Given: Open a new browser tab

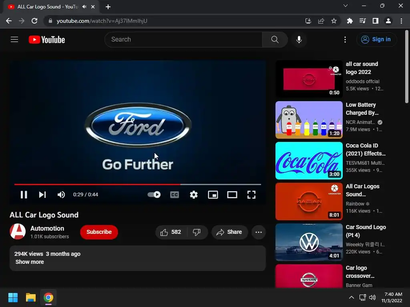Looking at the screenshot, I should tap(108, 7).
